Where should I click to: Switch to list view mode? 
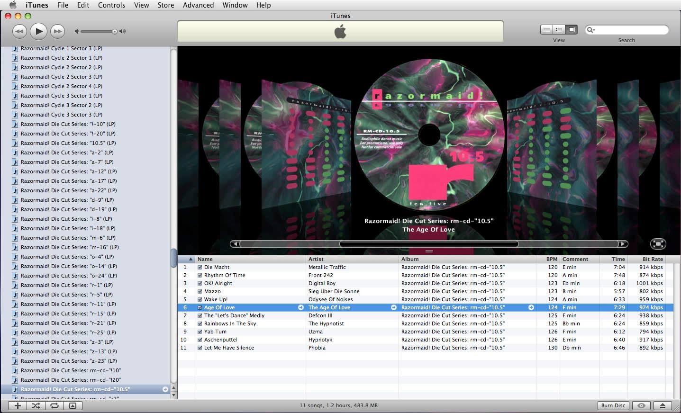pyautogui.click(x=546, y=29)
